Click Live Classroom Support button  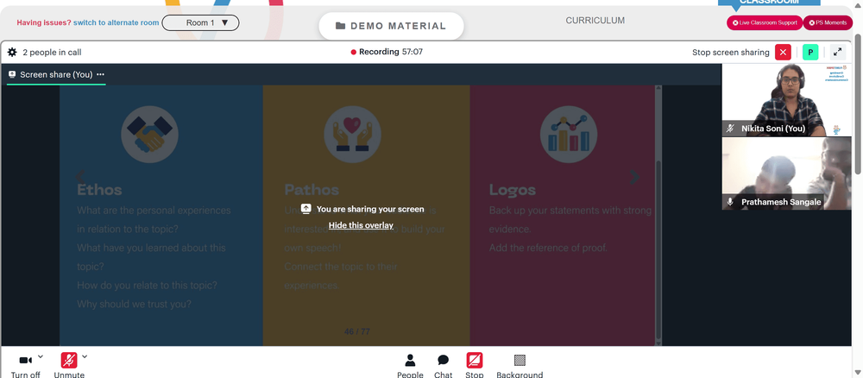765,22
